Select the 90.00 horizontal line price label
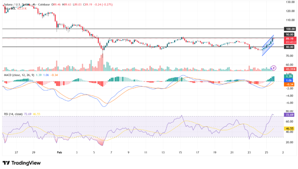This screenshot has width=298, height=169. (290, 34)
